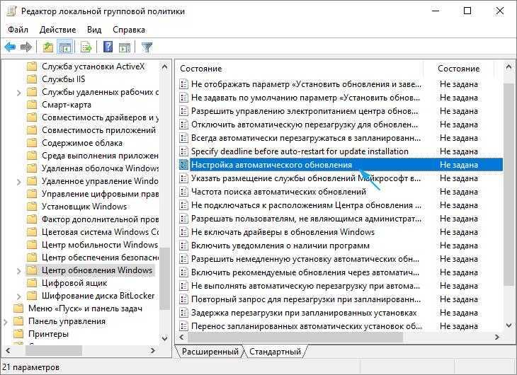Switch to the Стандартный tab
Screen dimensions: 517x375
[275, 352]
